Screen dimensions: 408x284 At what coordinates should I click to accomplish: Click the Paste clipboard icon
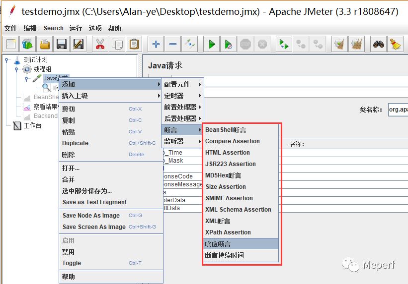pos(134,44)
